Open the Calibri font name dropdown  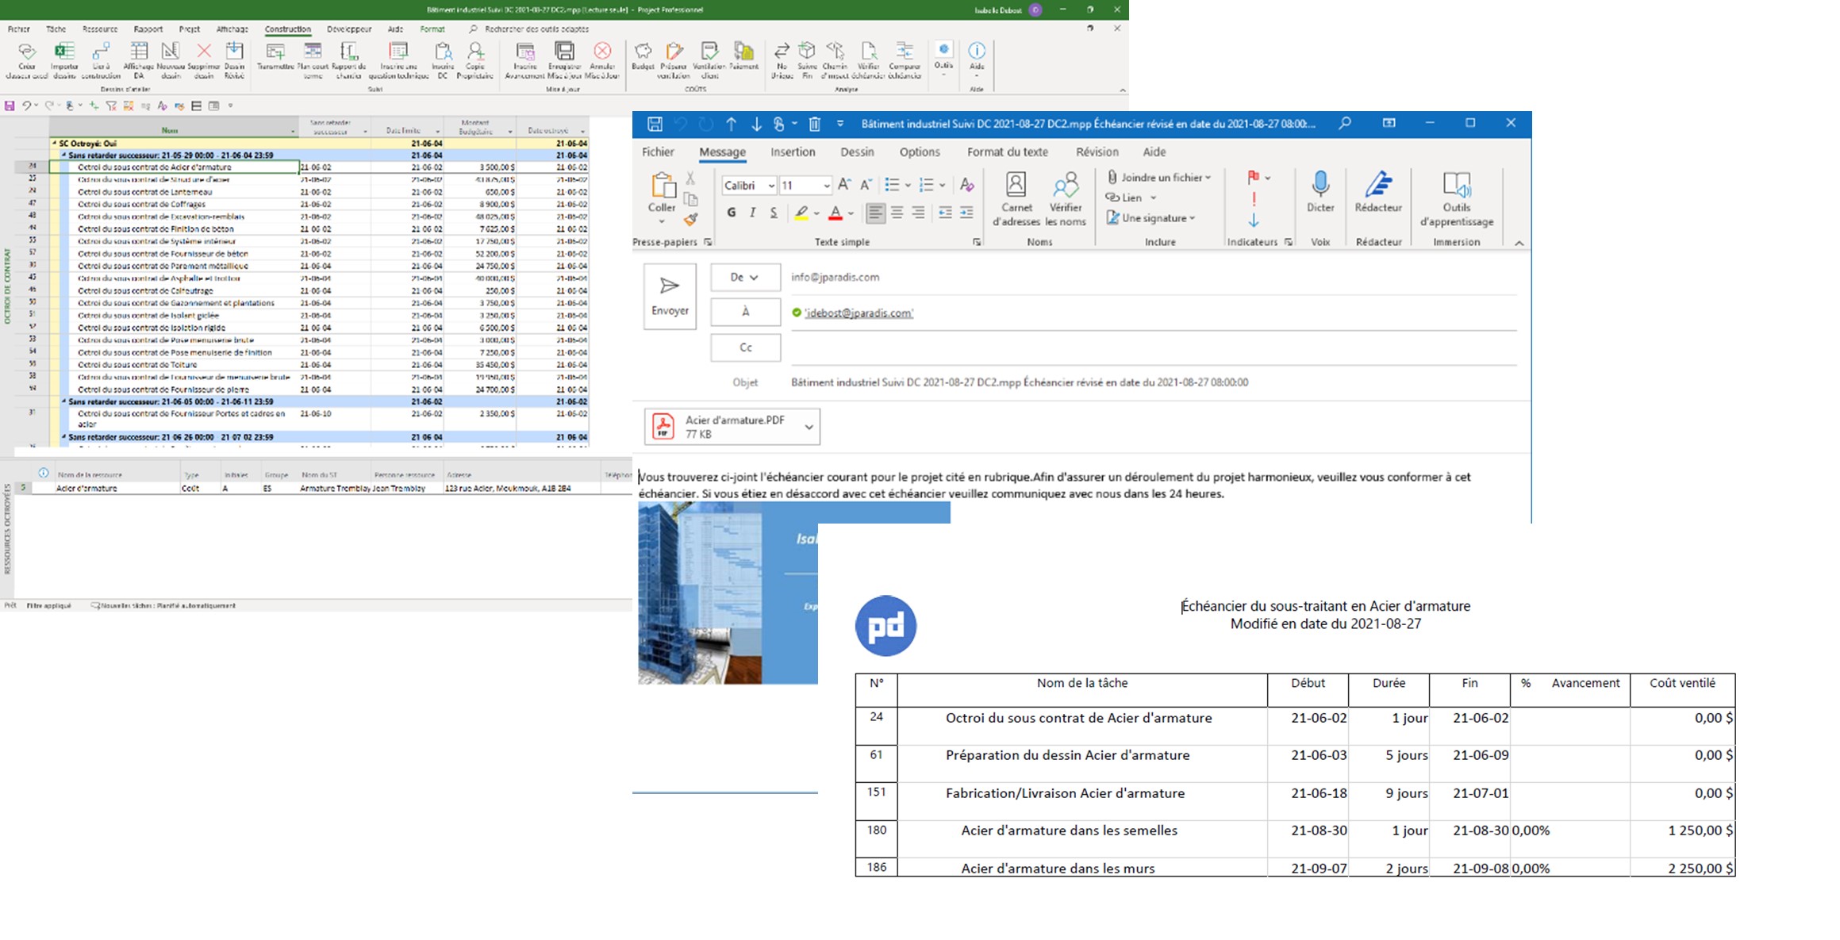click(x=770, y=186)
